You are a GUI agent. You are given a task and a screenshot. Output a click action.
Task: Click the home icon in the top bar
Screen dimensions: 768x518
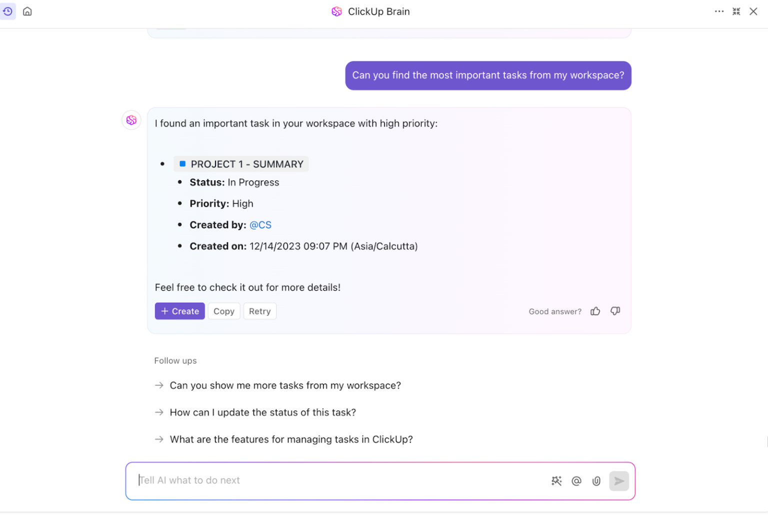click(27, 11)
